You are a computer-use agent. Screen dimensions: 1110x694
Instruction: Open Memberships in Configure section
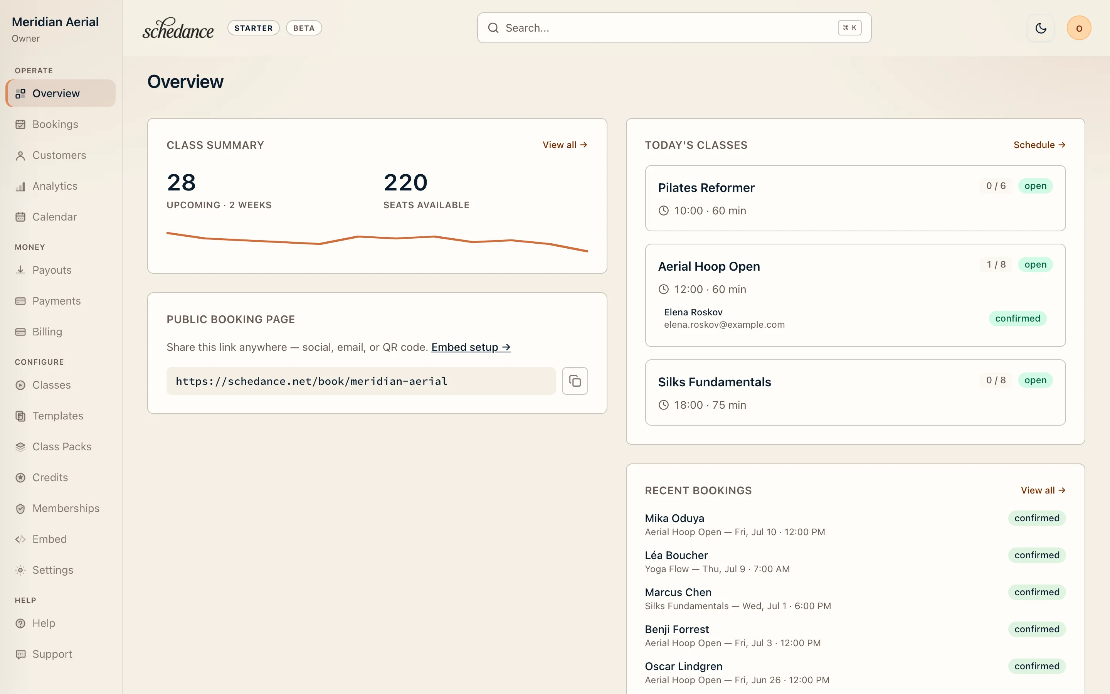(61, 508)
